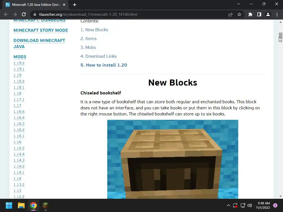Open mods version 1.16.3 link
Image resolution: width=283 pixels, height=212 pixels.
[19, 124]
